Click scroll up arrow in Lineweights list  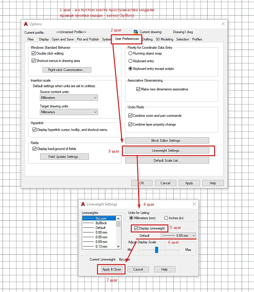[x=118, y=218]
